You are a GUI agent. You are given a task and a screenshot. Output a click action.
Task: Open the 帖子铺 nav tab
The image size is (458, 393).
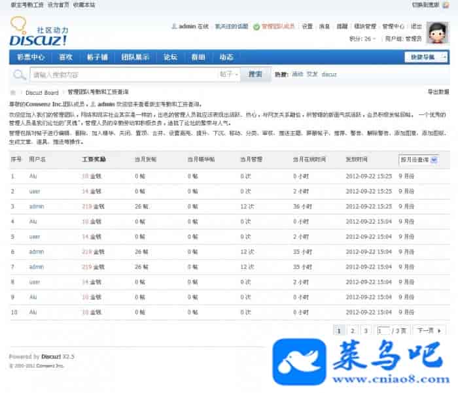tap(97, 57)
